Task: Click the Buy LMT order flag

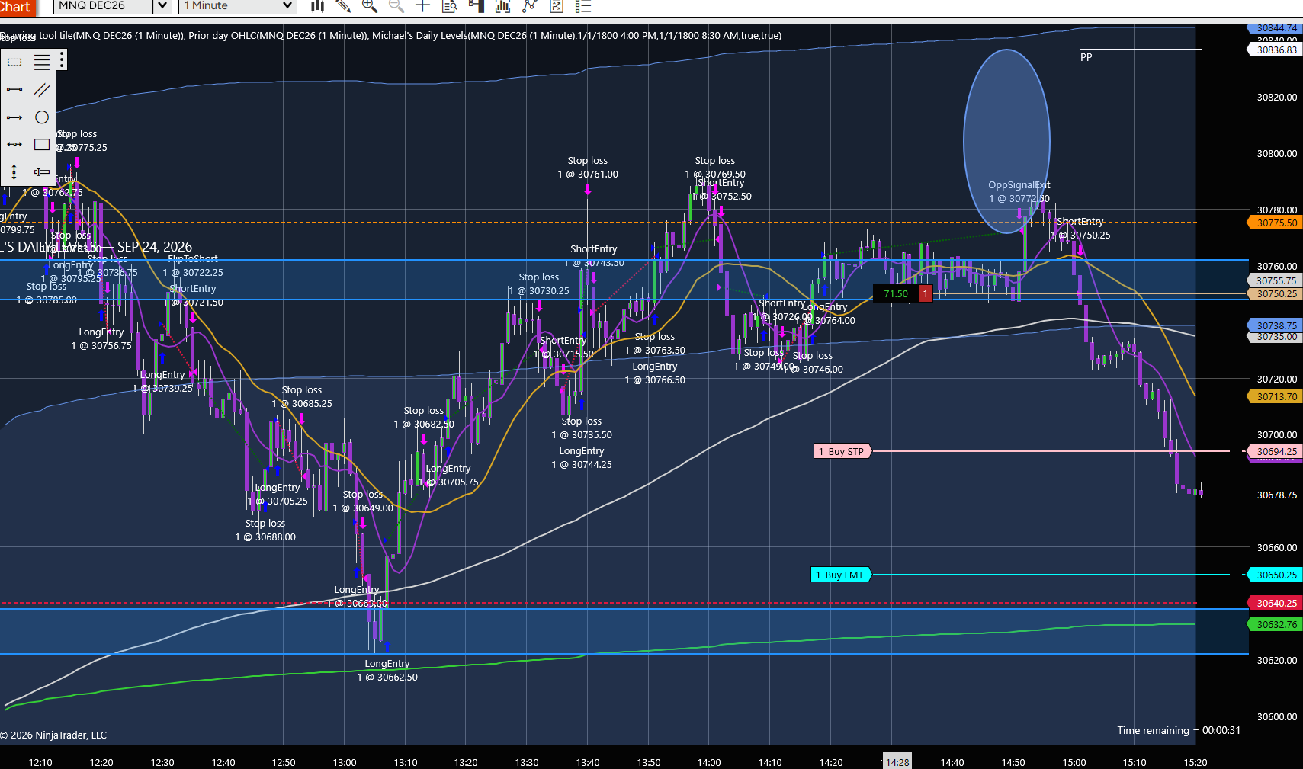Action: (841, 575)
